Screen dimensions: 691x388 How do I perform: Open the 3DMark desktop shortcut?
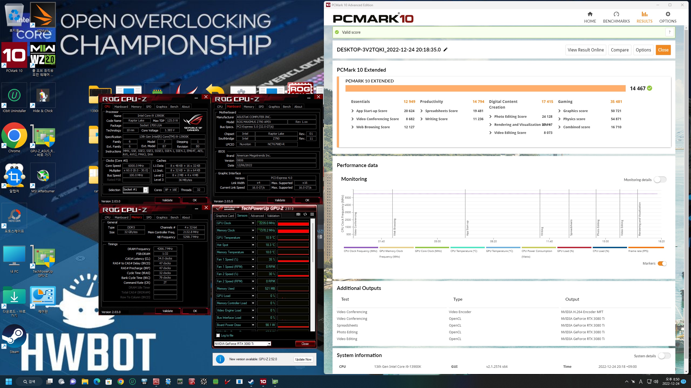click(x=43, y=18)
